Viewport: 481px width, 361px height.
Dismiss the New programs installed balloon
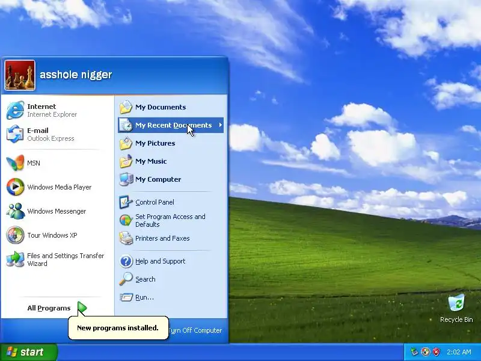118,328
